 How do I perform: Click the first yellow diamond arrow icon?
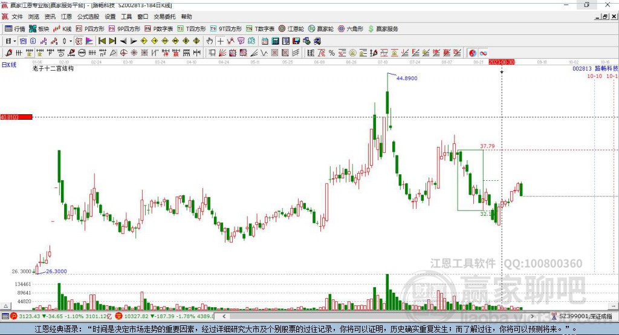coord(144,41)
